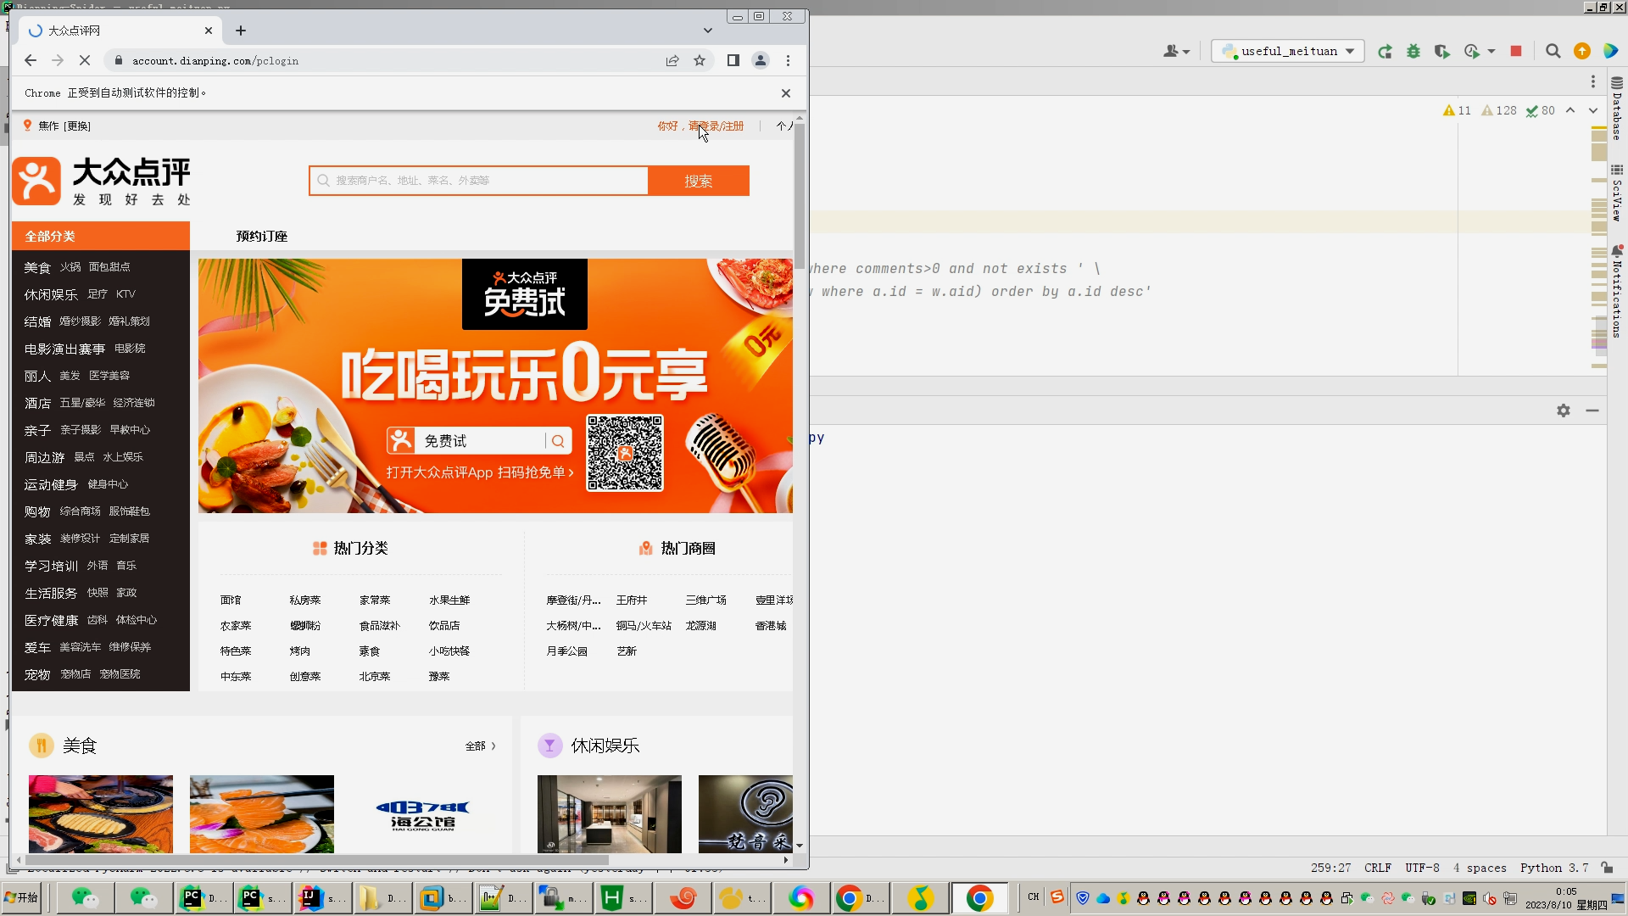Open 王府井 under hot districts
The width and height of the screenshot is (1628, 916).
[632, 600]
